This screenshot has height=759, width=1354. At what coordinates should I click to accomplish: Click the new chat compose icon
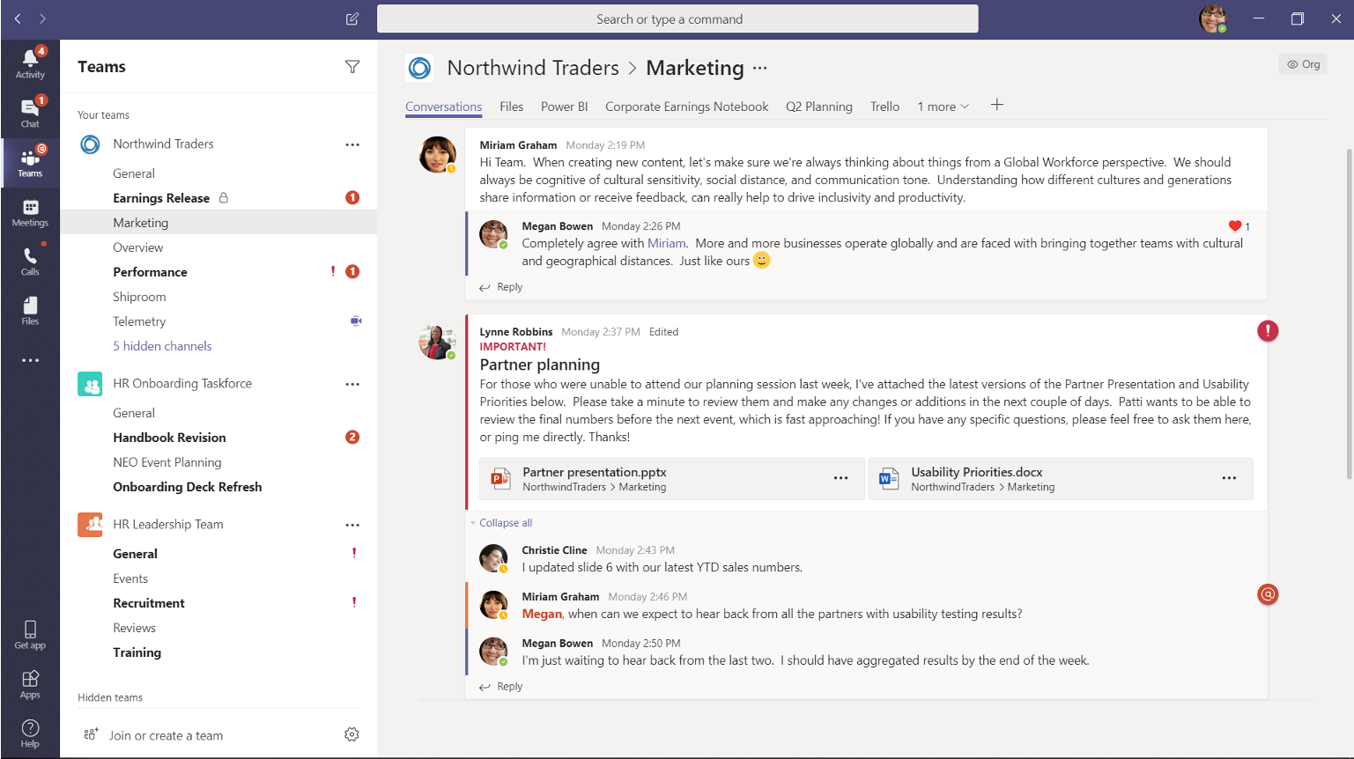pos(352,18)
